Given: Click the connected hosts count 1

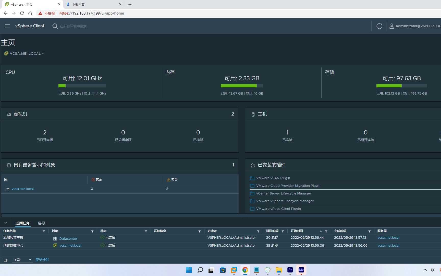Looking at the screenshot, I should pos(287,132).
